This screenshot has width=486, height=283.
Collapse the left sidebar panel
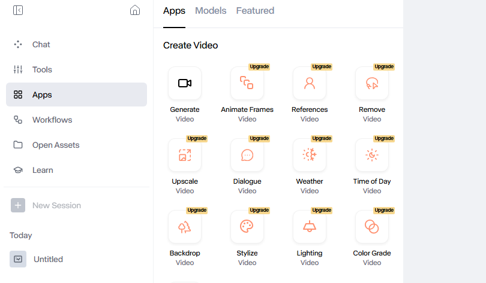tap(18, 10)
